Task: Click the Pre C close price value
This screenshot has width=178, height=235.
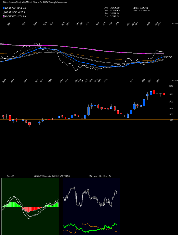Action: (x=112, y=16)
